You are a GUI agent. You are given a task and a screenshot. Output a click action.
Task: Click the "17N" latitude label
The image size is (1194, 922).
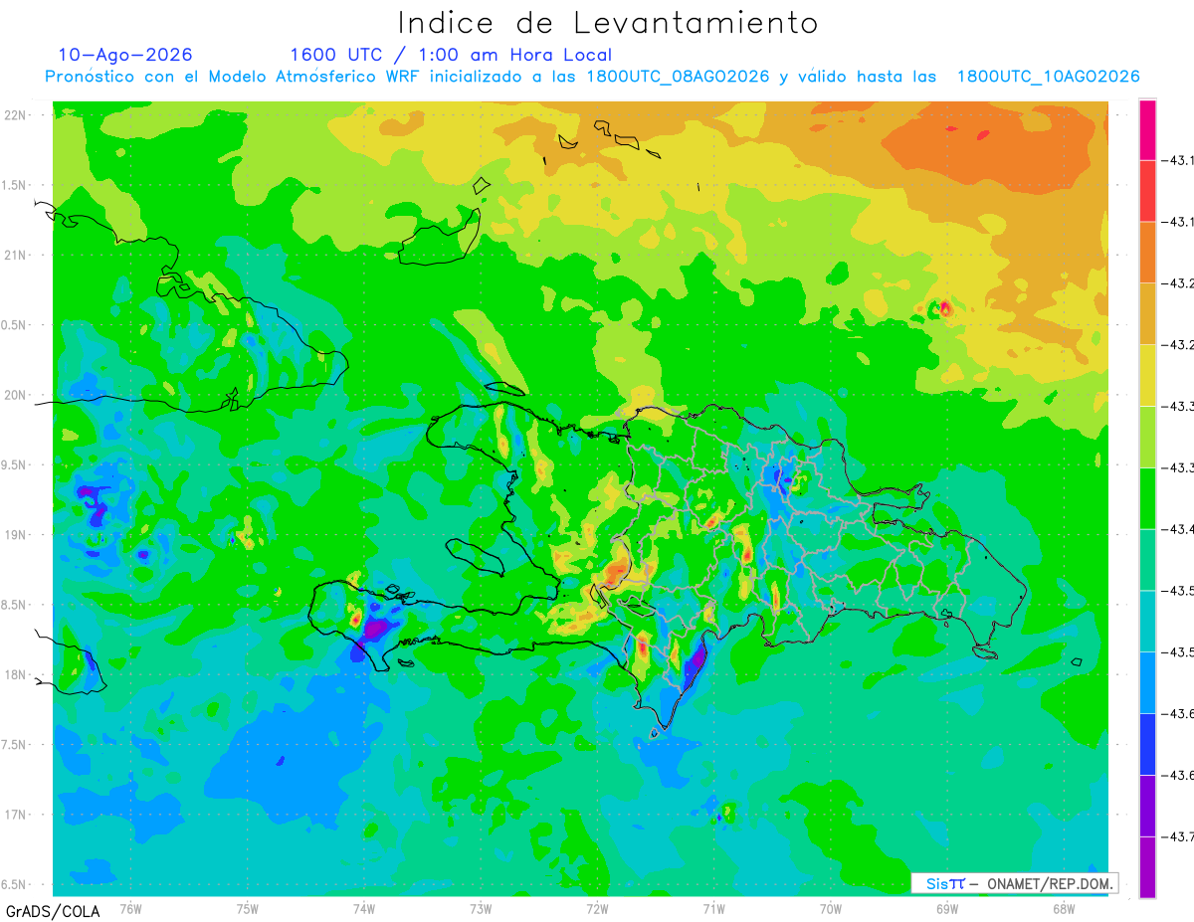pos(15,815)
